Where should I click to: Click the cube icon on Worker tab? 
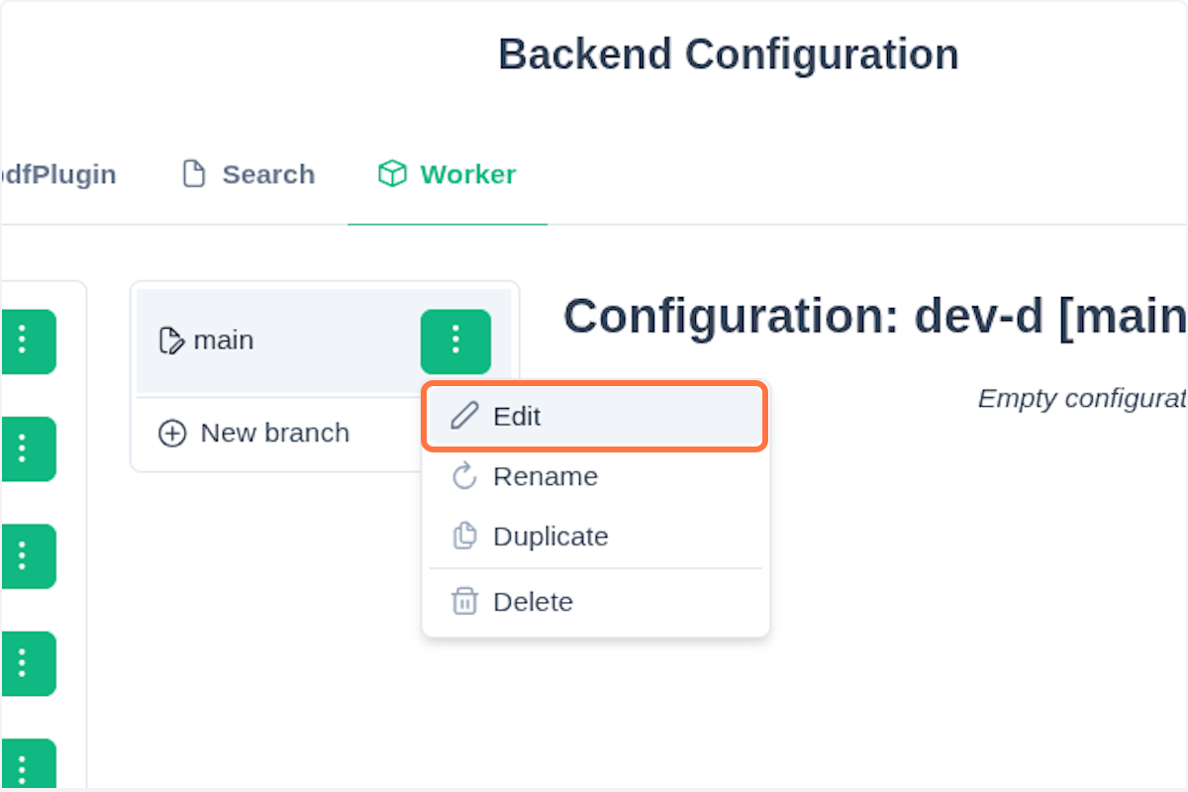pos(392,174)
